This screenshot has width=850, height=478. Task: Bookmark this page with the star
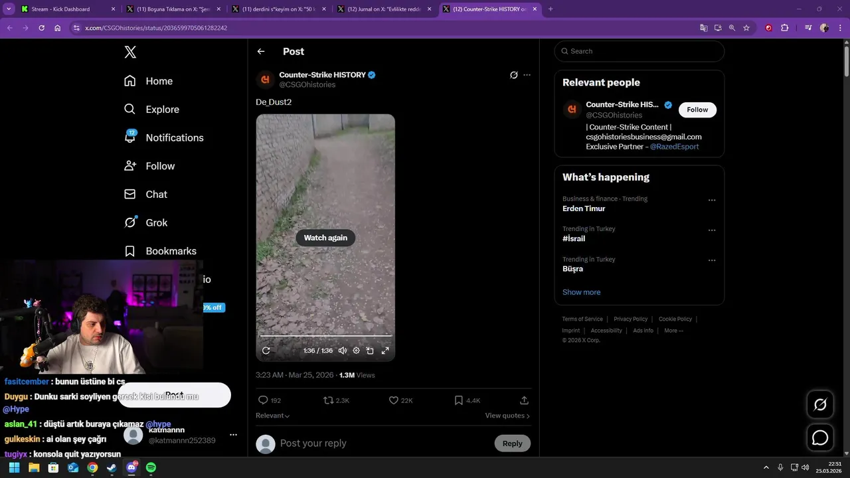coord(746,28)
